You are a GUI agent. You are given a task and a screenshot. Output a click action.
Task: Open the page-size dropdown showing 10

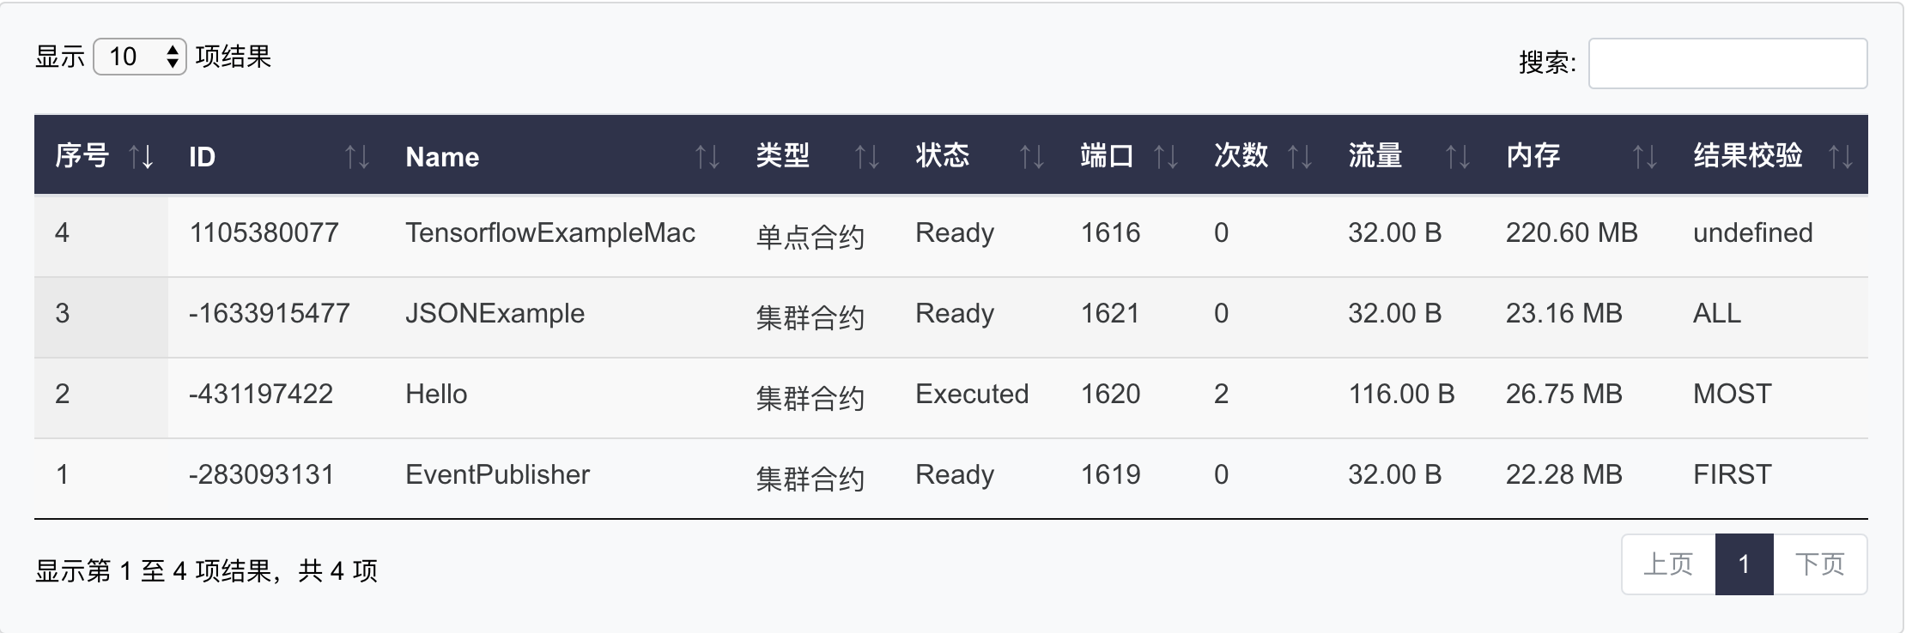(140, 57)
